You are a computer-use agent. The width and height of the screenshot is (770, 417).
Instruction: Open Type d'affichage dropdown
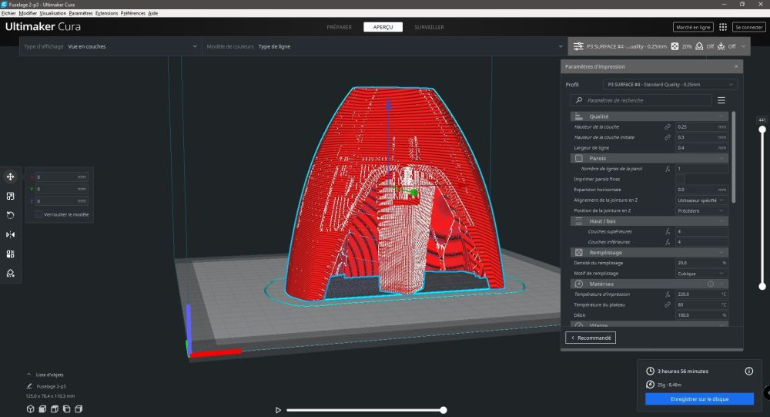(110, 46)
